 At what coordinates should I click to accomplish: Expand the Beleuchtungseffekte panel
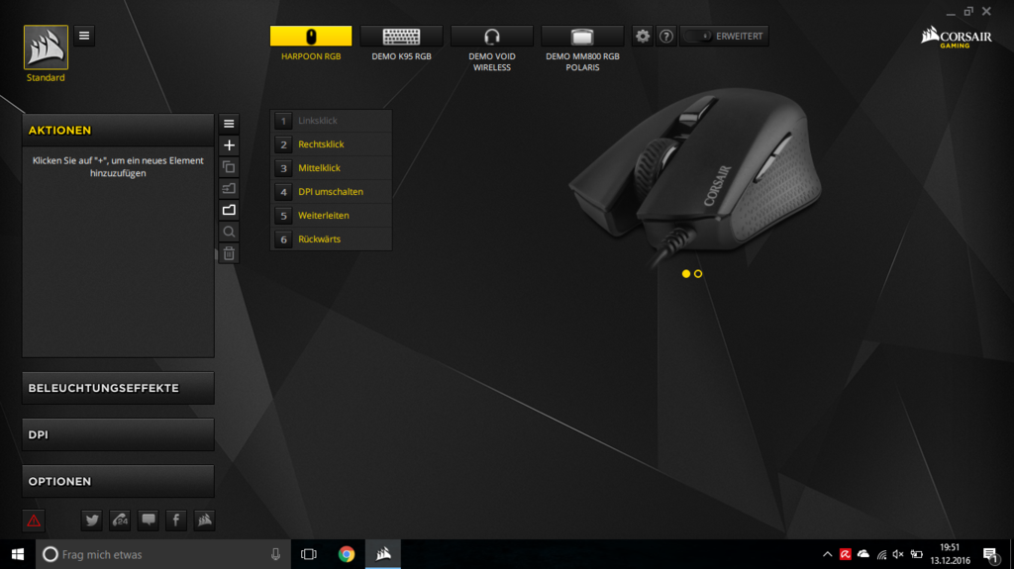(118, 388)
